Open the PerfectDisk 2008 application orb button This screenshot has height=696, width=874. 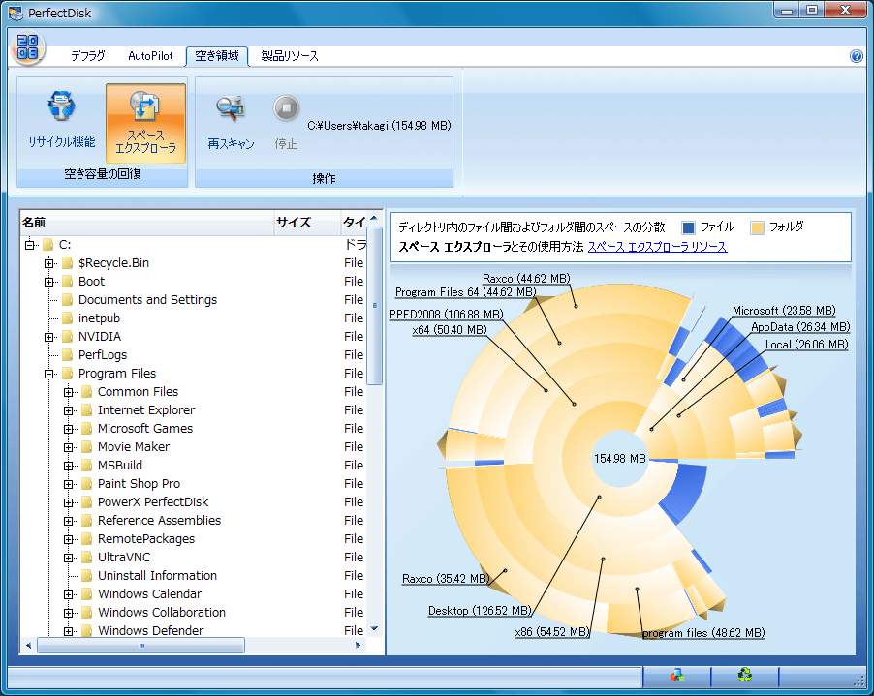click(x=27, y=47)
